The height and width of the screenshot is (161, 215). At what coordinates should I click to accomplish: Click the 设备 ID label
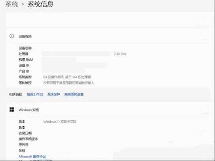click(24, 66)
